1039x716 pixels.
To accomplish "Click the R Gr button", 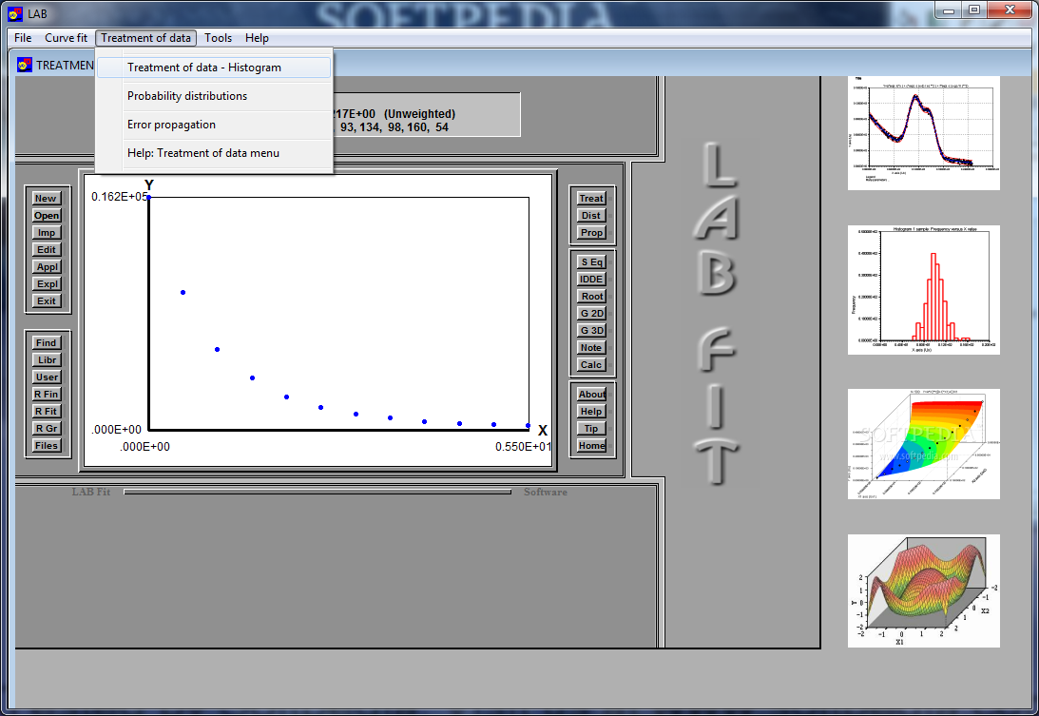I will [47, 429].
